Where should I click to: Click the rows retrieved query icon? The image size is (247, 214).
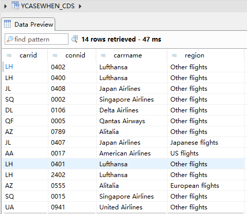75,39
